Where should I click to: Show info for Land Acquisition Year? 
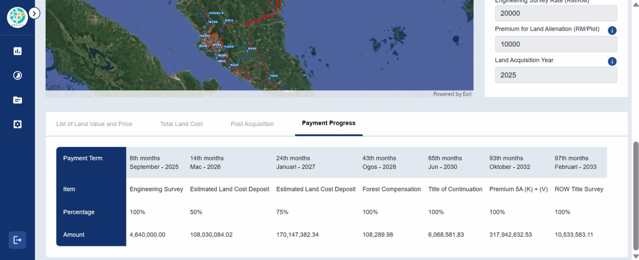click(612, 61)
